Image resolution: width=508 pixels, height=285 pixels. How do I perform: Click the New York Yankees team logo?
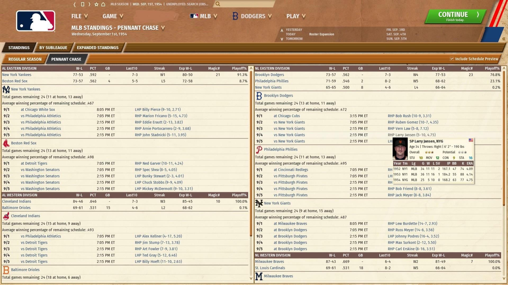point(6,90)
